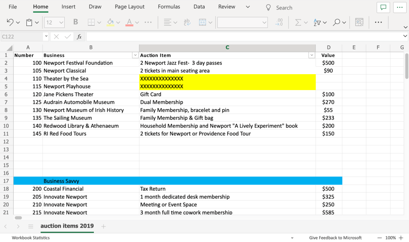Image resolution: width=409 pixels, height=242 pixels.
Task: Click the yellow fill color button
Action: point(111,23)
